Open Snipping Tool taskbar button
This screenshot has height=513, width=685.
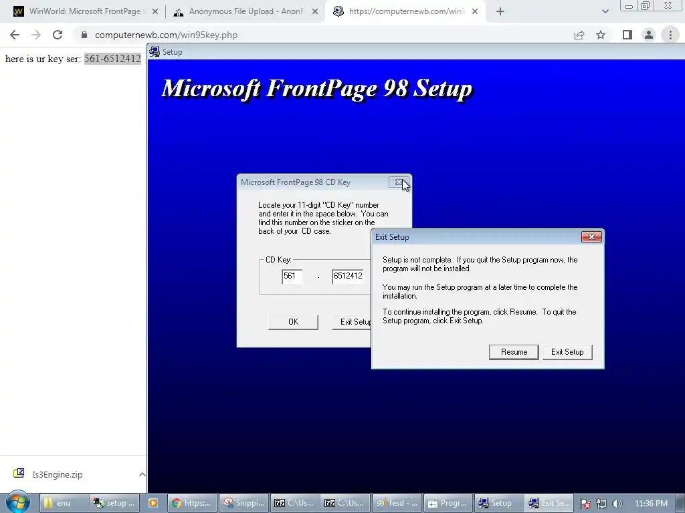point(243,503)
